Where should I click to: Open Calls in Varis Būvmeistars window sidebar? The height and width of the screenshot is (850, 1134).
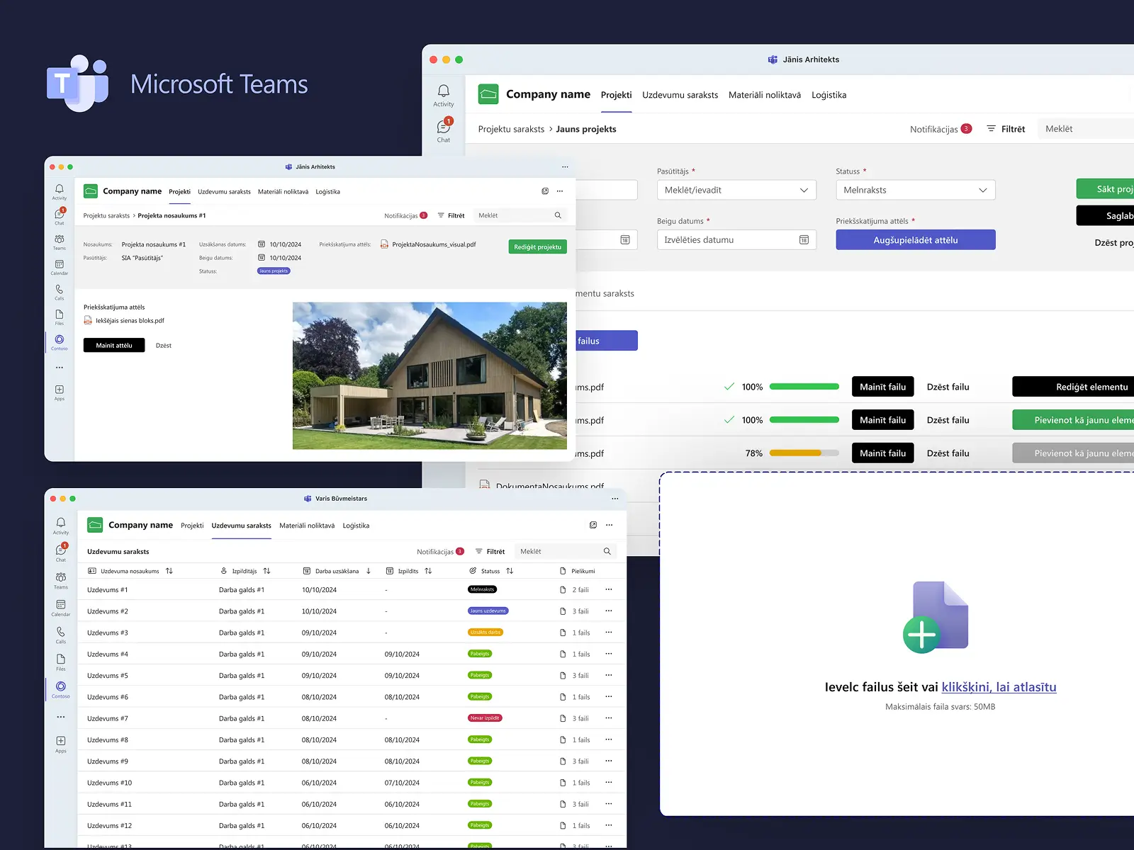(61, 635)
